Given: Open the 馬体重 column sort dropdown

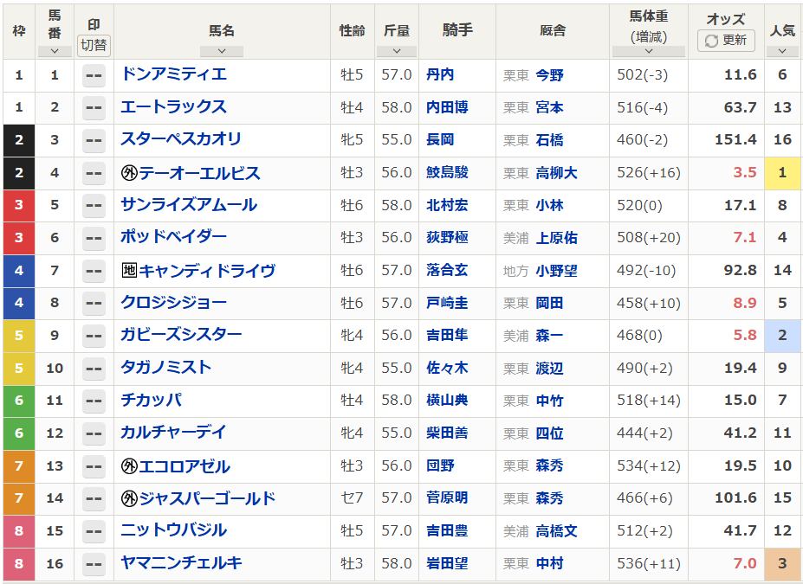Looking at the screenshot, I should click(x=648, y=51).
